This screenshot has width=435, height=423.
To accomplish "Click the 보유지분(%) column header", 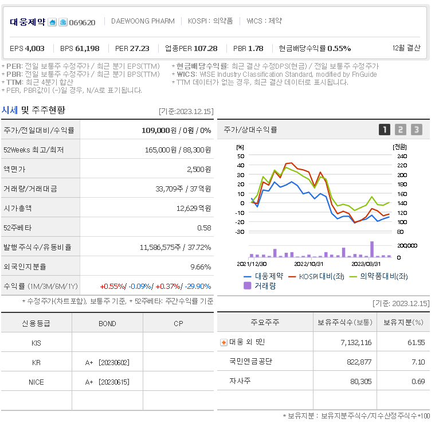I will [403, 322].
